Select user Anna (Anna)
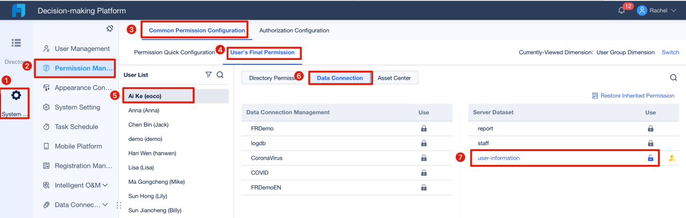 (175, 110)
